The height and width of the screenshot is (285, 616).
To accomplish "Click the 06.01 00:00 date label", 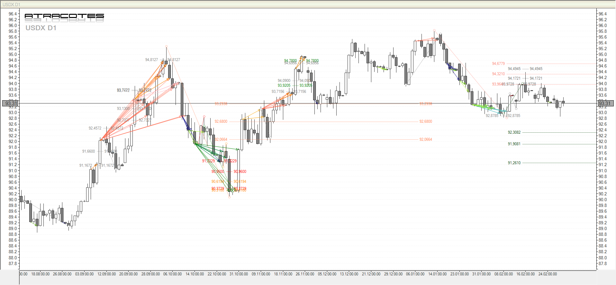I will 415,274.
